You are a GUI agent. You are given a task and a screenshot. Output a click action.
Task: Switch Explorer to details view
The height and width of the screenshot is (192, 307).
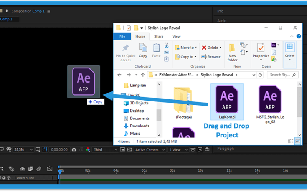(290, 141)
